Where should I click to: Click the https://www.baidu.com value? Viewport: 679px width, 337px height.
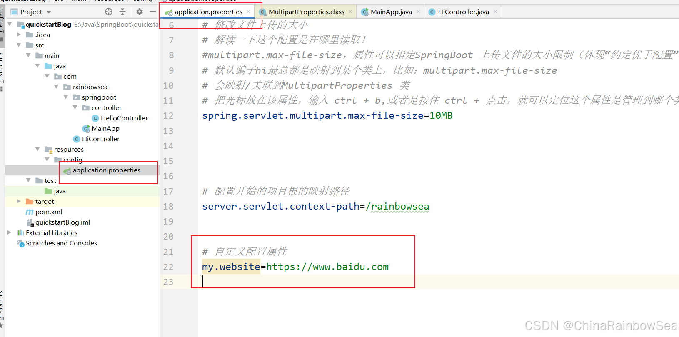(327, 267)
